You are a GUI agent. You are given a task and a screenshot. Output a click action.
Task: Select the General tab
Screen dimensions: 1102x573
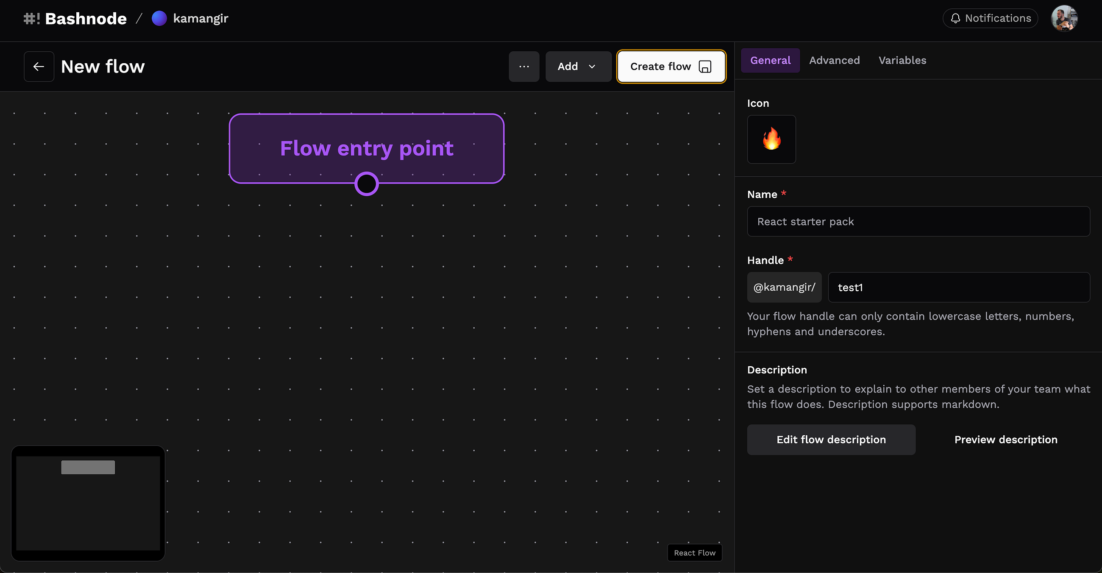click(x=770, y=60)
